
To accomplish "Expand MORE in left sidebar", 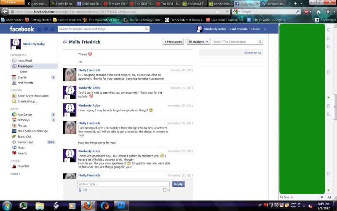I will (15, 174).
